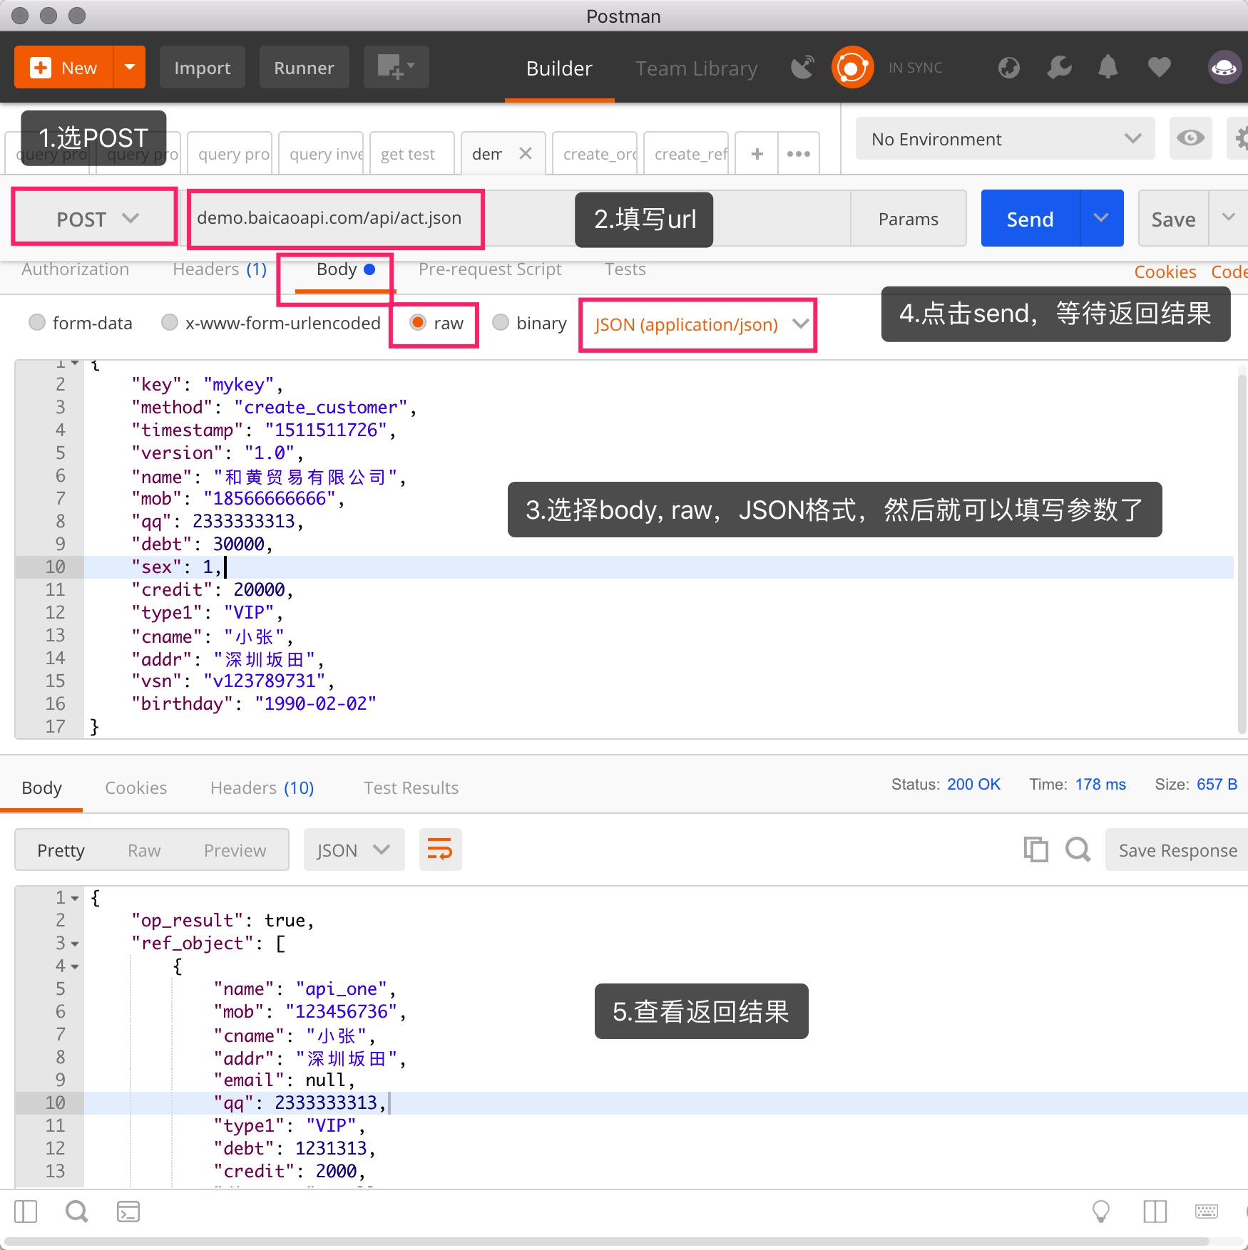Viewport: 1248px width, 1250px height.
Task: Click the blue Send button
Action: click(1030, 219)
